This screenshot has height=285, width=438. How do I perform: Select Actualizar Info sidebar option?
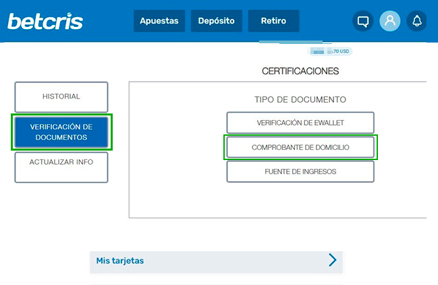pyautogui.click(x=61, y=167)
